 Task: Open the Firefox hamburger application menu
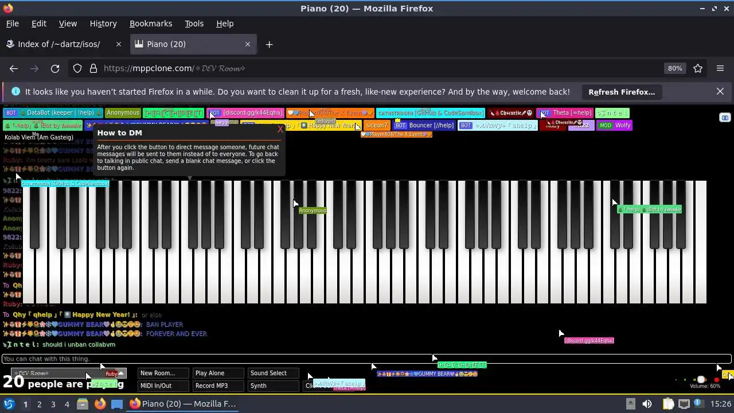(720, 68)
